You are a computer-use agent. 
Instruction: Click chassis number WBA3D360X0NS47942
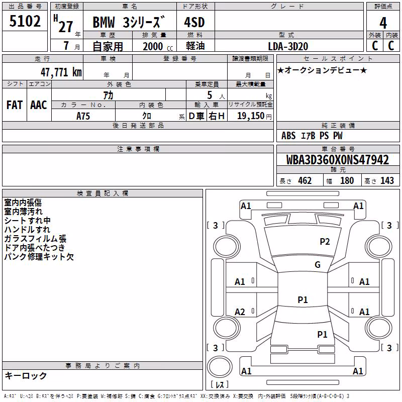click(337, 159)
